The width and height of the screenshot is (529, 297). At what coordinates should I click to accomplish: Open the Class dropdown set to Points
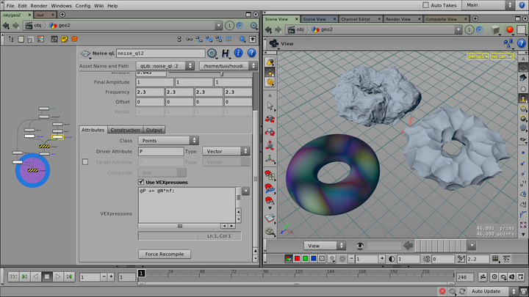pyautogui.click(x=168, y=140)
